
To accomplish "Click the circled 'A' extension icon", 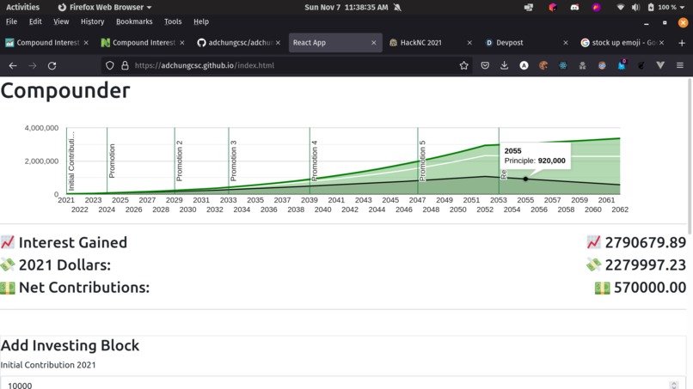I will [x=524, y=66].
